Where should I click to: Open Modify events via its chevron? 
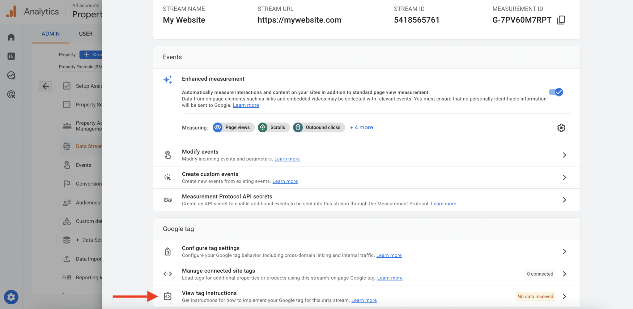(x=564, y=155)
